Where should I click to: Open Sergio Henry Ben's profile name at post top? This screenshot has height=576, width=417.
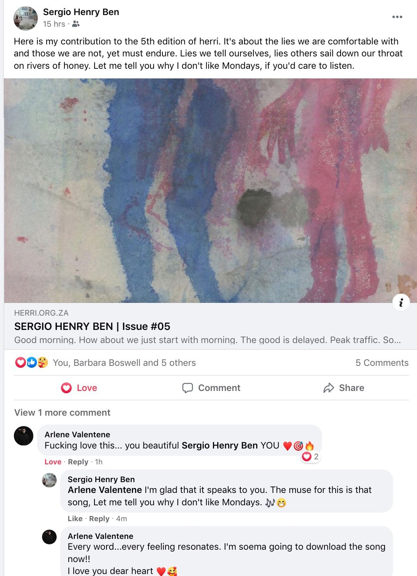pos(81,12)
